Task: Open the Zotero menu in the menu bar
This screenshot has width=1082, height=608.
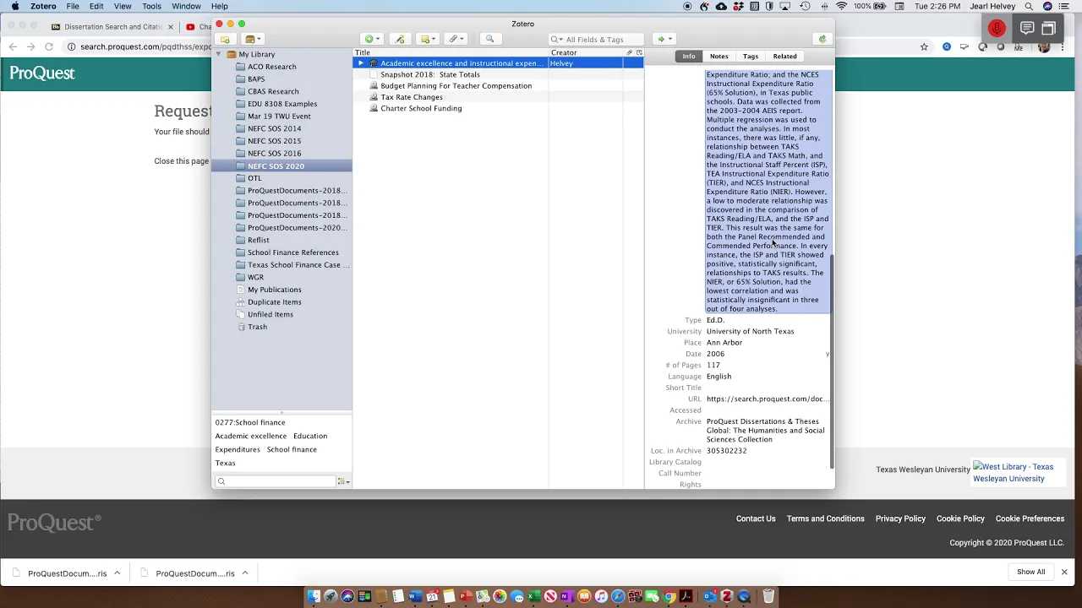Action: [43, 6]
